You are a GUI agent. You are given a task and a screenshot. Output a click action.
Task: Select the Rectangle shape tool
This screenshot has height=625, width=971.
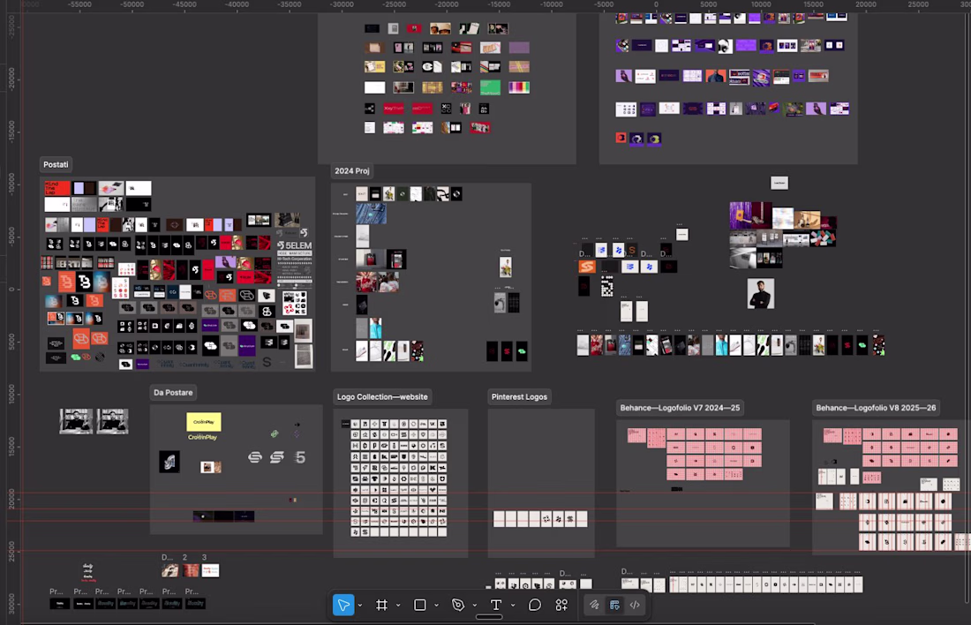click(x=420, y=605)
